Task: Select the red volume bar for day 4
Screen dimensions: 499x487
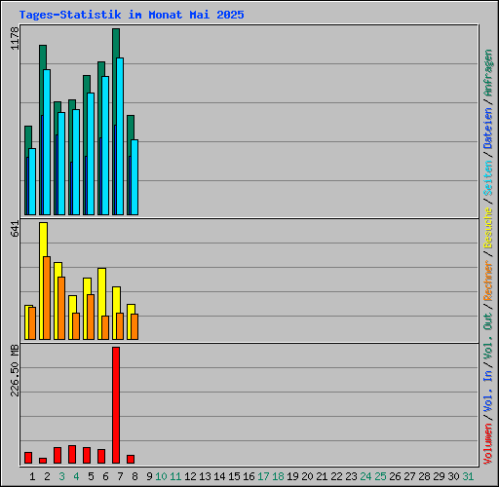Action: click(72, 454)
